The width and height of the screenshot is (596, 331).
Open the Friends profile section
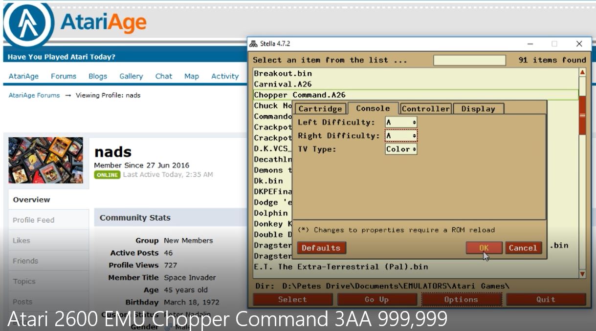[25, 261]
